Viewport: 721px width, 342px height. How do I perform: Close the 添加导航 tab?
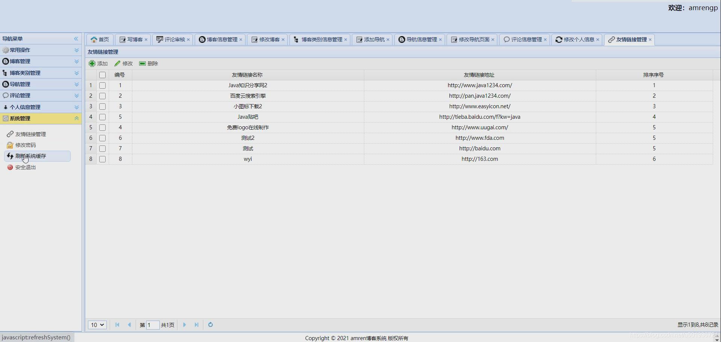click(x=388, y=39)
